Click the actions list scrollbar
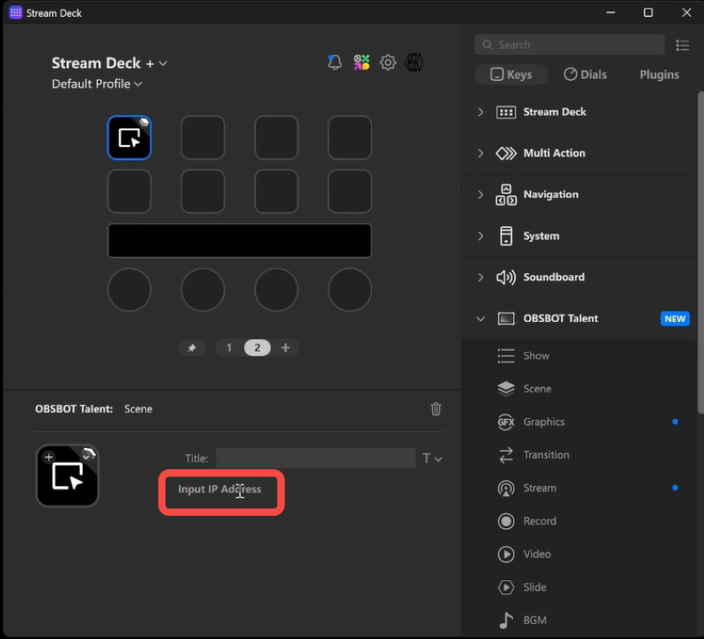Screen dimensions: 704x639 coord(700,252)
